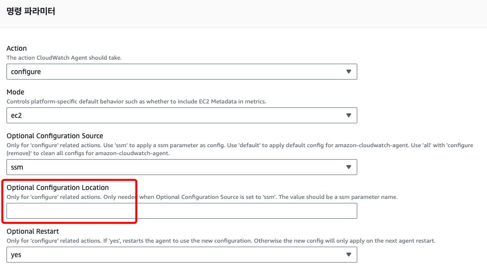Click the Optional Configuration Source label

pyautogui.click(x=56, y=136)
